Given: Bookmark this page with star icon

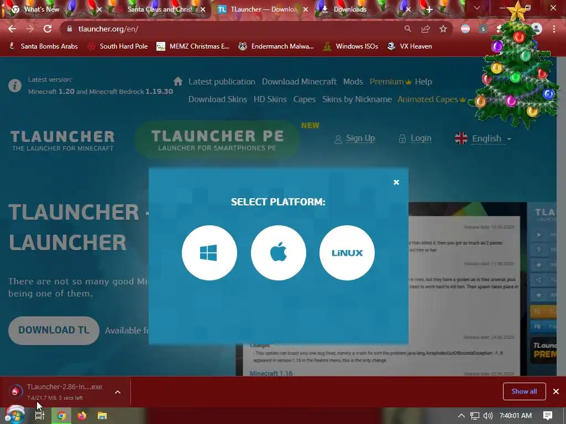Looking at the screenshot, I should tap(443, 29).
